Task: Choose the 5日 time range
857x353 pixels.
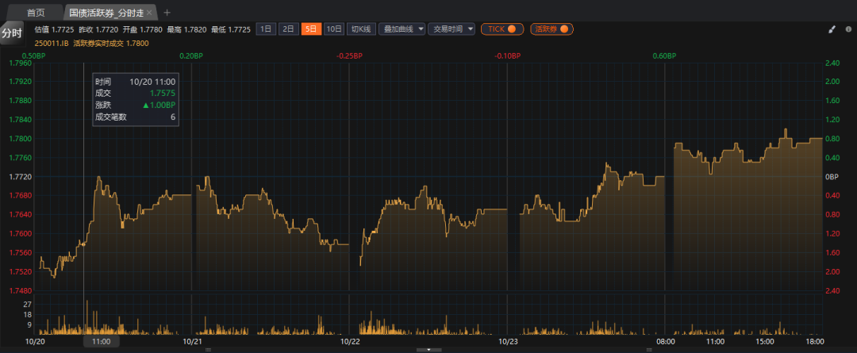Action: tap(311, 29)
